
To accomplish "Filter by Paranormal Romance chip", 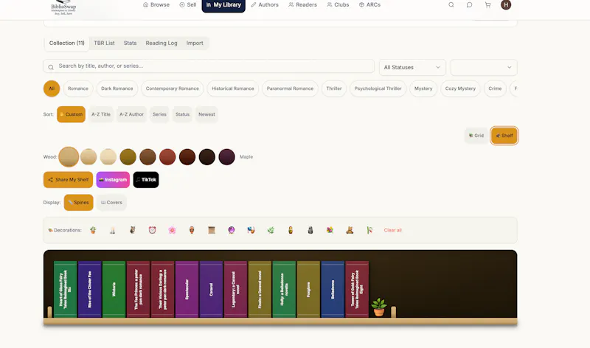I will coord(290,88).
